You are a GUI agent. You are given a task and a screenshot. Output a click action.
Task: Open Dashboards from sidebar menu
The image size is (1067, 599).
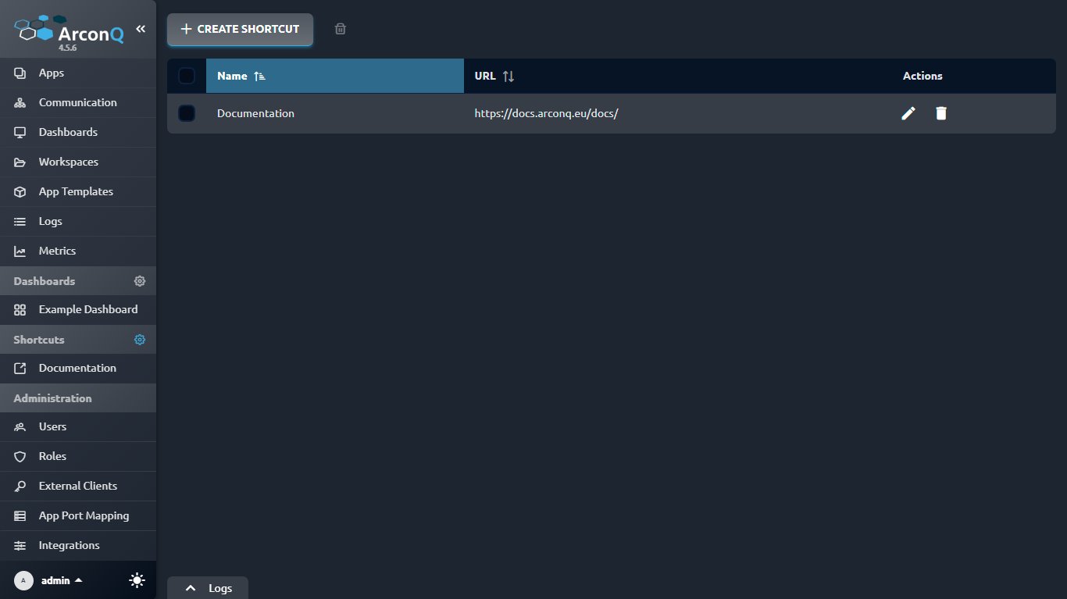78,132
